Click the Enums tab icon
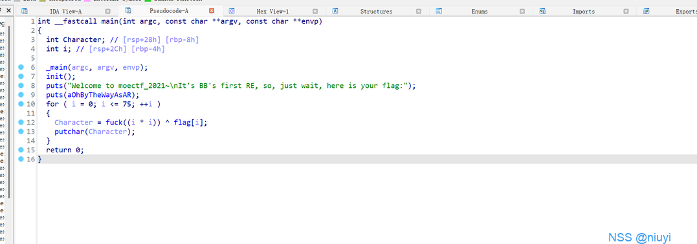 coord(439,11)
